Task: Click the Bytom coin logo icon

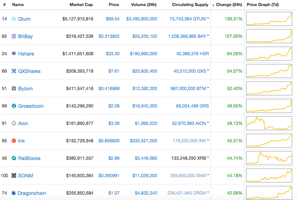Action: click(x=14, y=89)
